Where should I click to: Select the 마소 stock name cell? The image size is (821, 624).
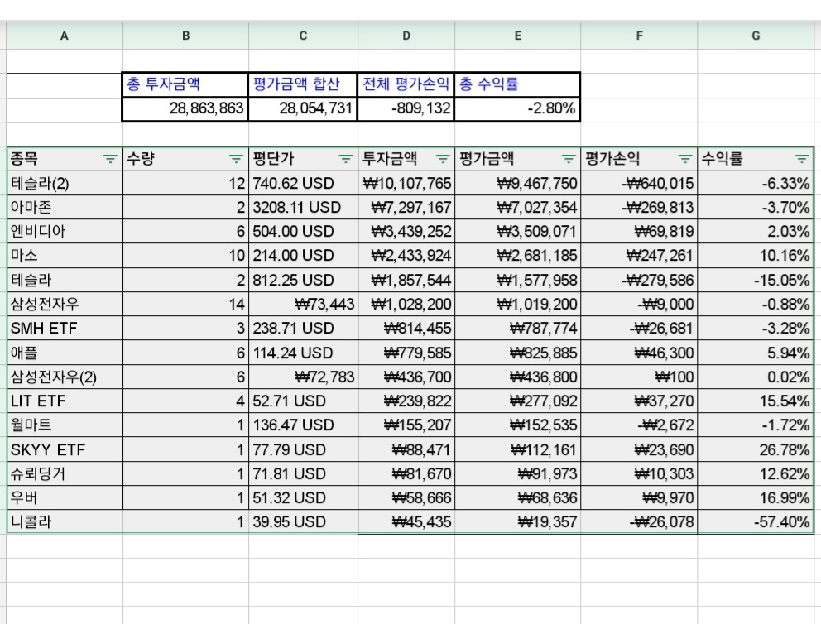[65, 256]
